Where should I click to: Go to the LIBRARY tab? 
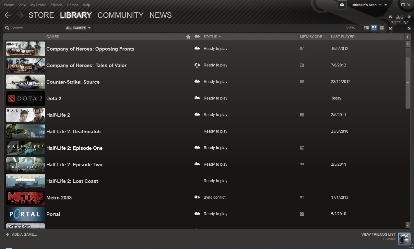[x=76, y=15]
